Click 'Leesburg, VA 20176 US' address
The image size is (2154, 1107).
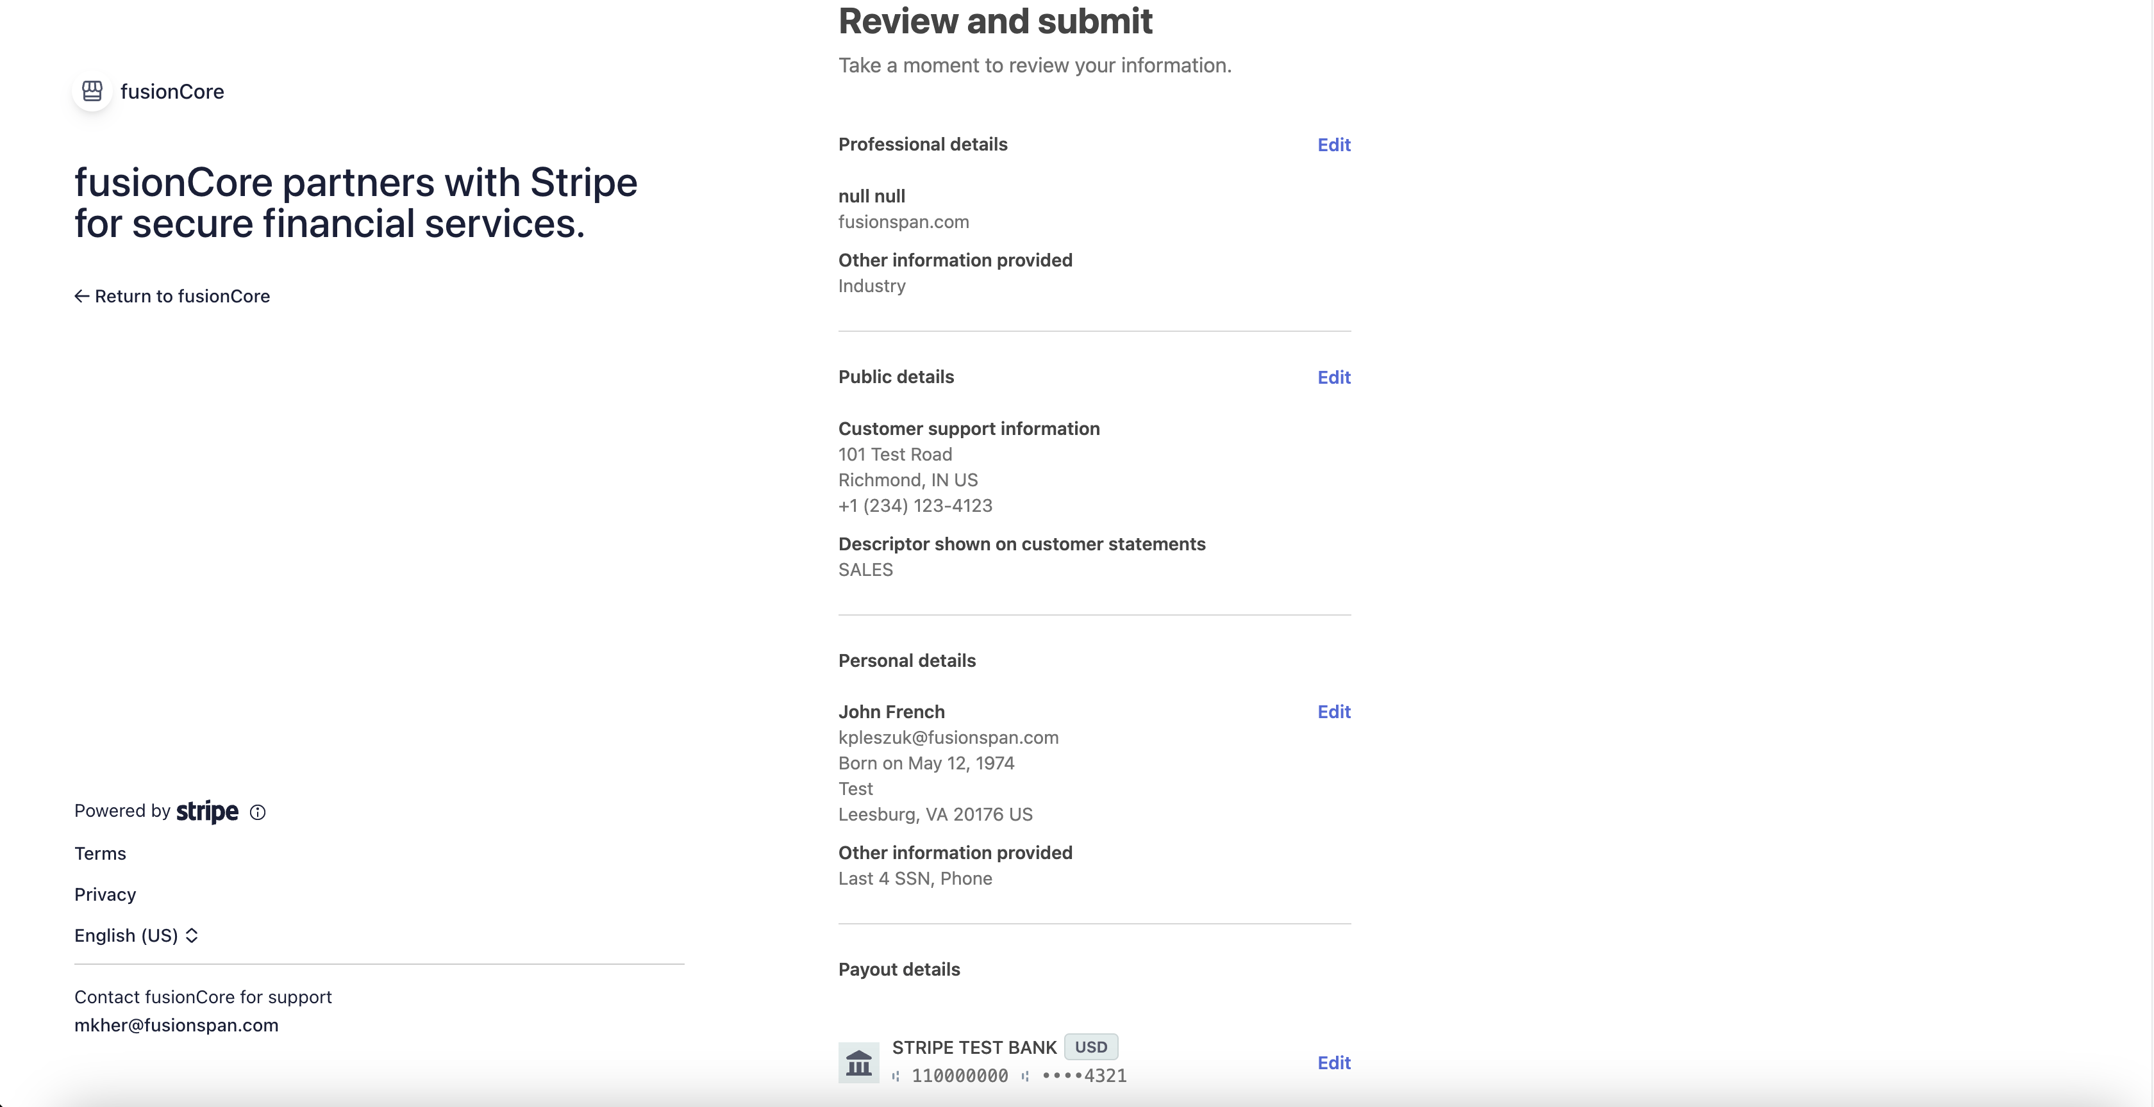[x=936, y=814]
